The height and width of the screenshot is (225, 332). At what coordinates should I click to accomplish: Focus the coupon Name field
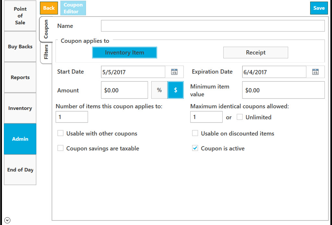tap(213, 26)
